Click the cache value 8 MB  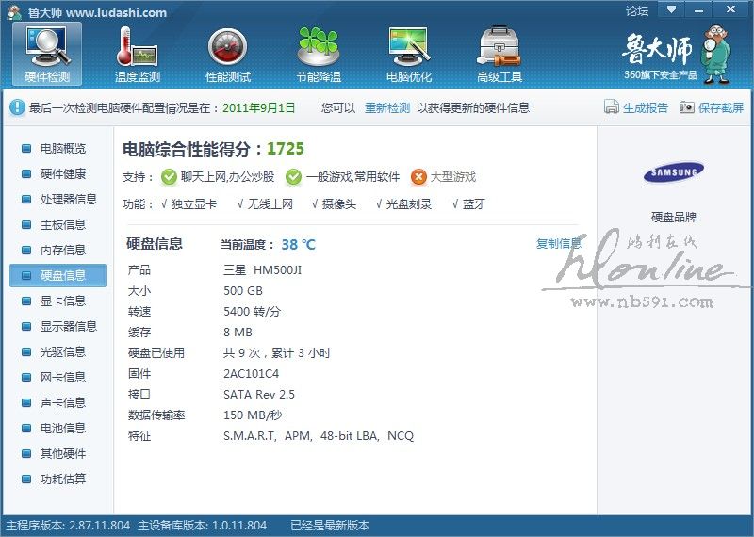click(238, 333)
